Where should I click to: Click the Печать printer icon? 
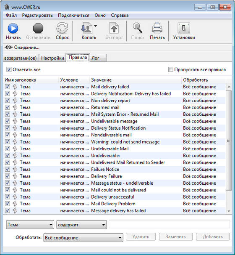[157, 28]
